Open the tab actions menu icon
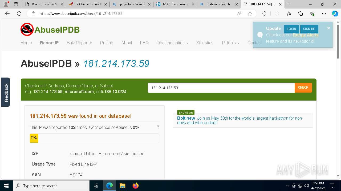 click(16, 4)
